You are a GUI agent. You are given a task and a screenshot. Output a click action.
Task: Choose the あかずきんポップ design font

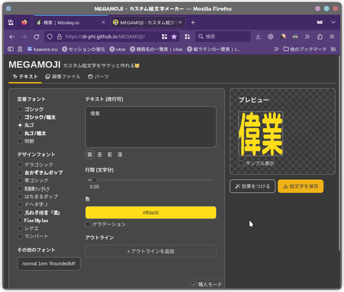(x=20, y=172)
